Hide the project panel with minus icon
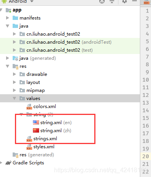151x177 pixels. [x=135, y=1]
